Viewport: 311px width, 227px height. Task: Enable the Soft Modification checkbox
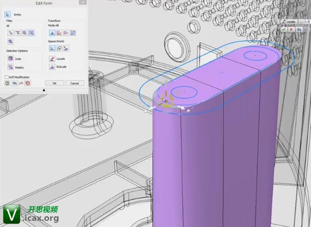(7, 77)
